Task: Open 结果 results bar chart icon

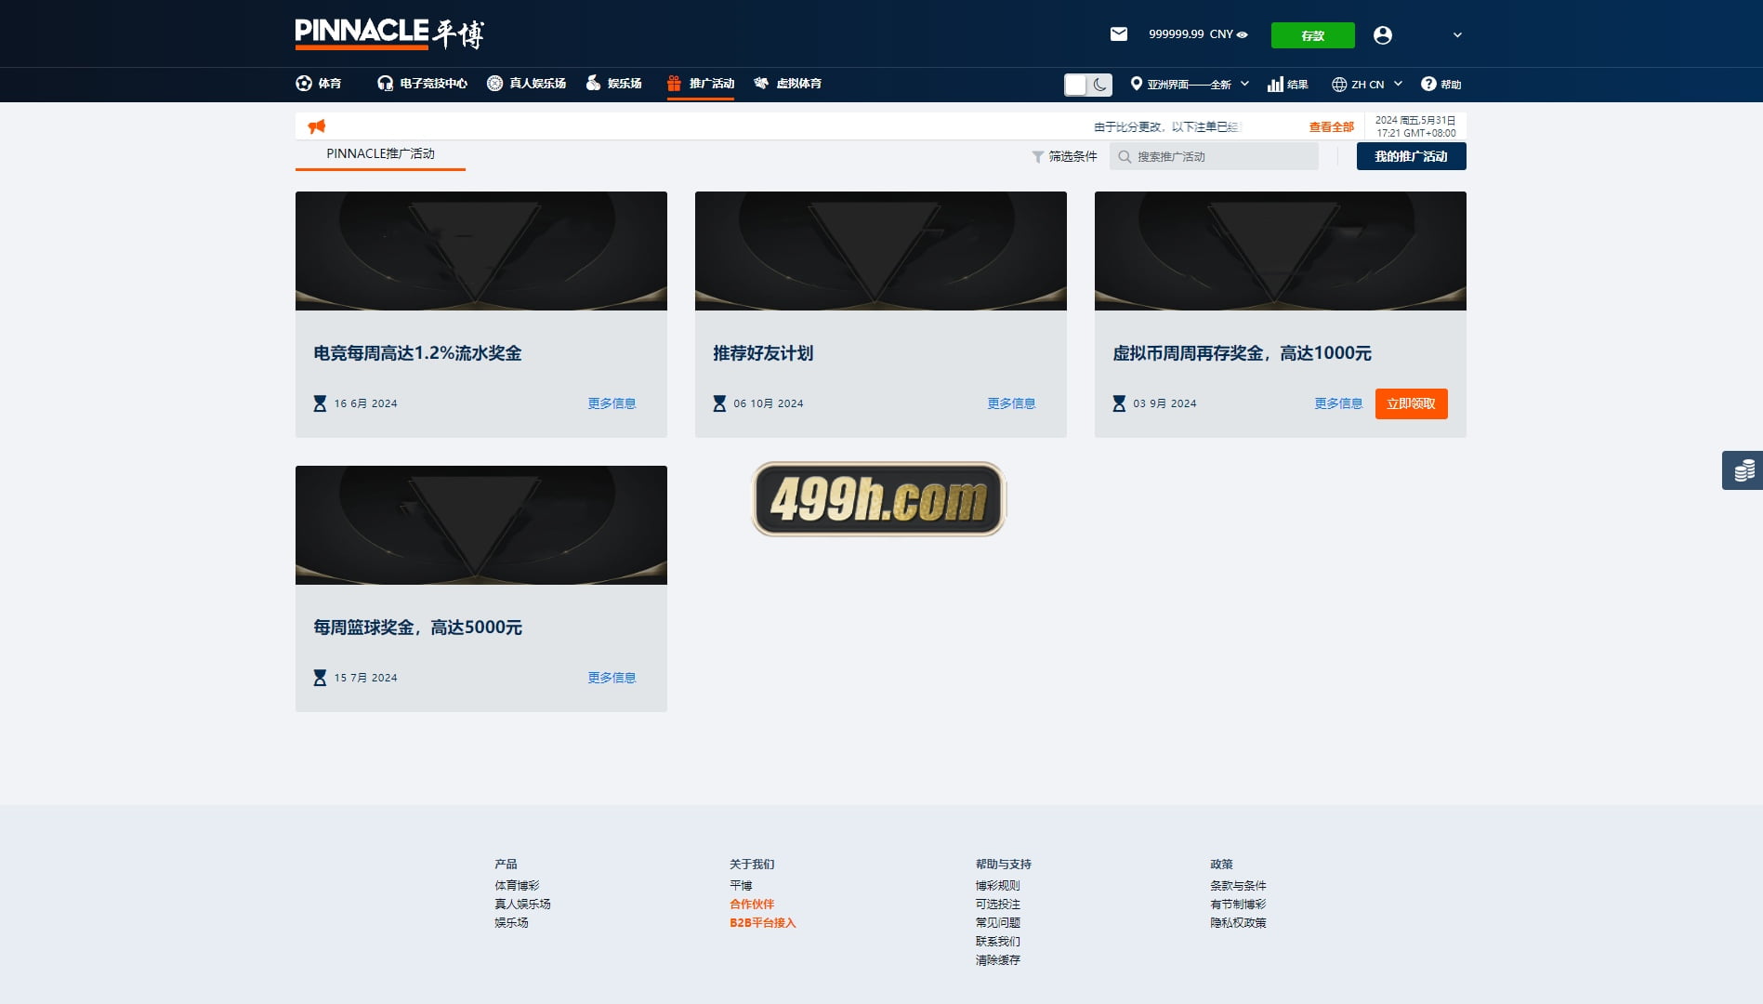Action: coord(1275,85)
